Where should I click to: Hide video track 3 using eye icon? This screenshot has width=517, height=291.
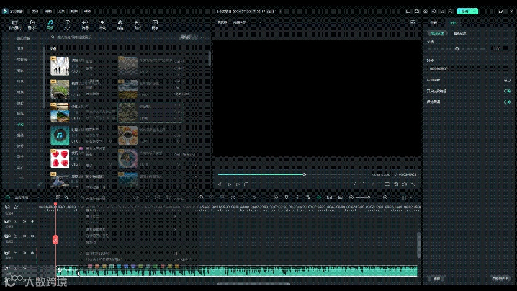coord(33,221)
